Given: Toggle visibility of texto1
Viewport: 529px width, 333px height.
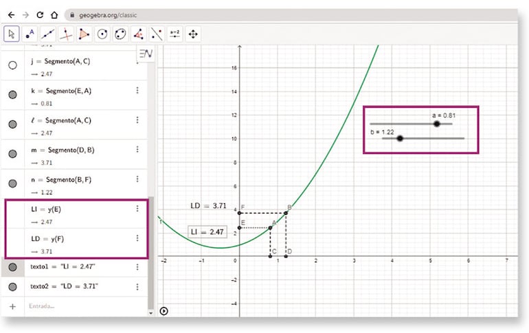Looking at the screenshot, I should [x=12, y=267].
